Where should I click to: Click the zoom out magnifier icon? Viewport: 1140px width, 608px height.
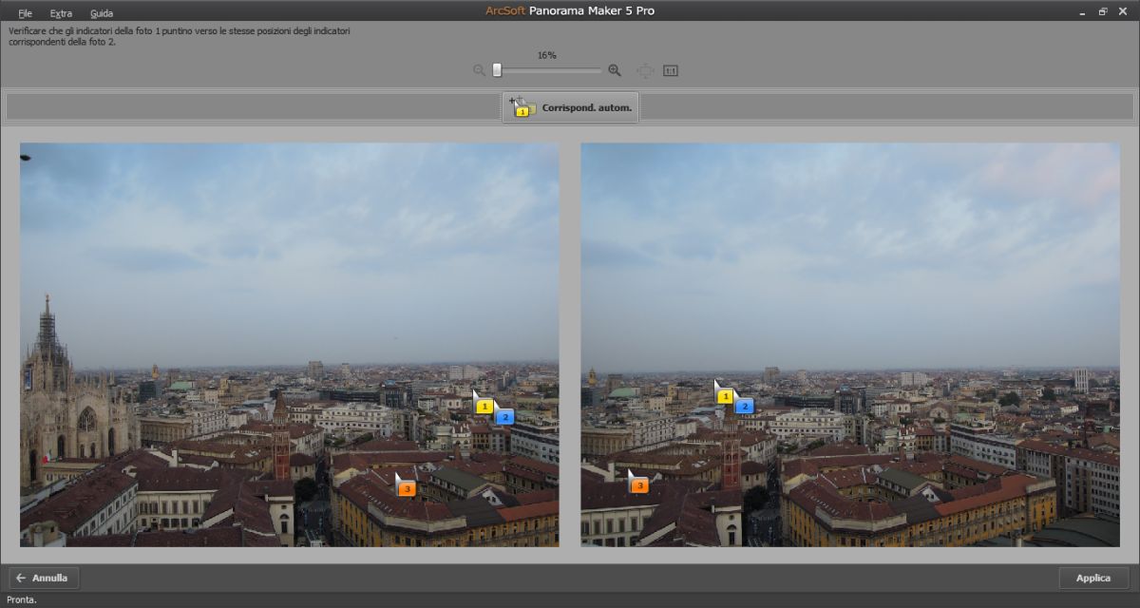click(480, 70)
